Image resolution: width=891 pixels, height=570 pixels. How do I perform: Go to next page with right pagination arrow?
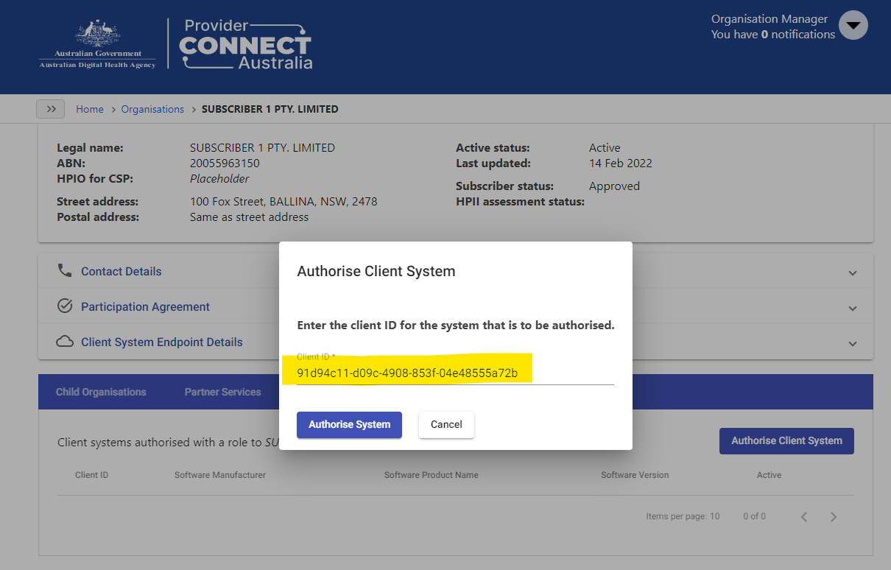tap(833, 516)
